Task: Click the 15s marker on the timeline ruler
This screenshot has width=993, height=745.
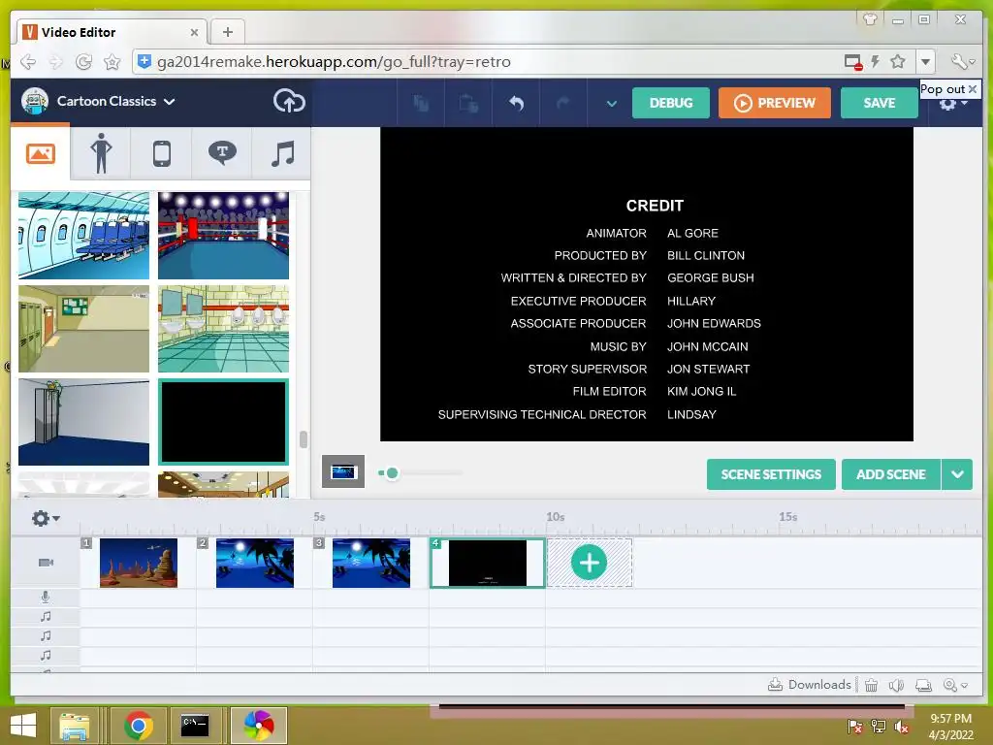Action: [787, 517]
